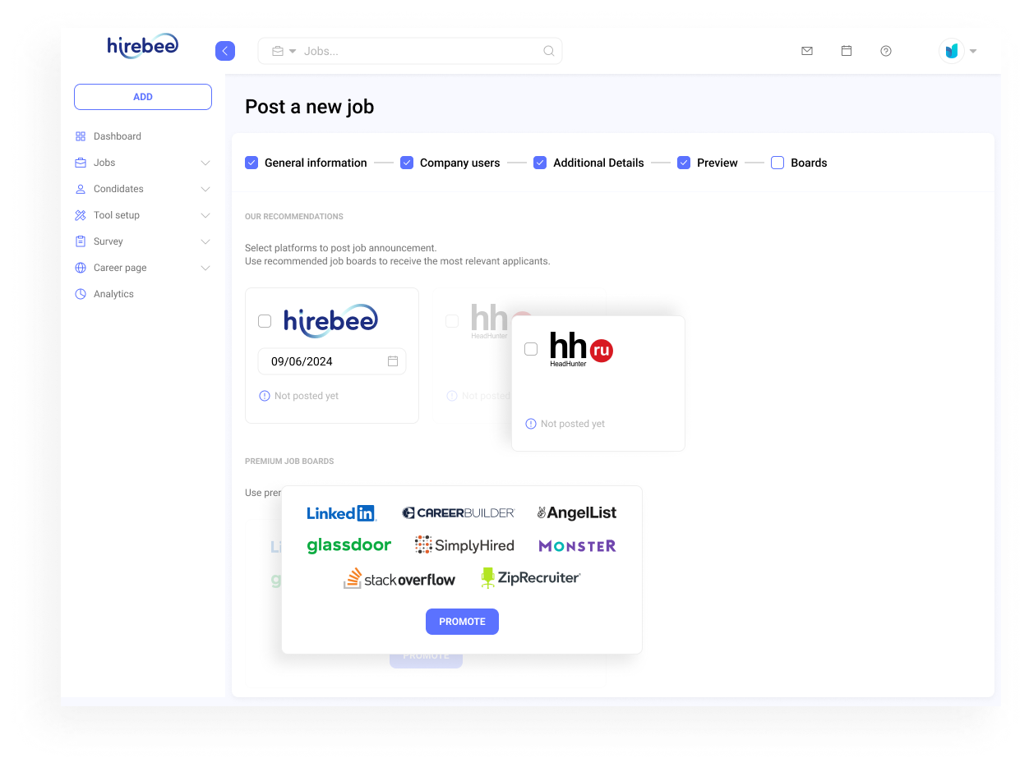Expand the Jobs sidebar section

coord(205,163)
